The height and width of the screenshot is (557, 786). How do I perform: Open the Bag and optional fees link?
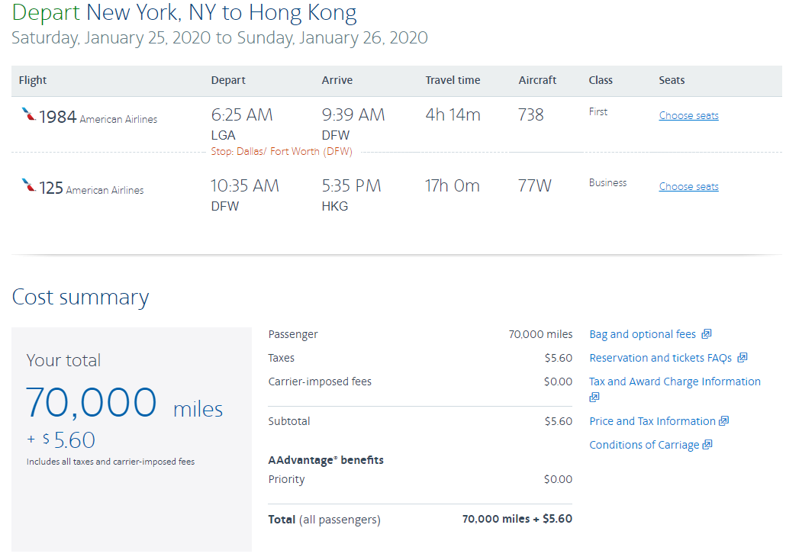(643, 334)
